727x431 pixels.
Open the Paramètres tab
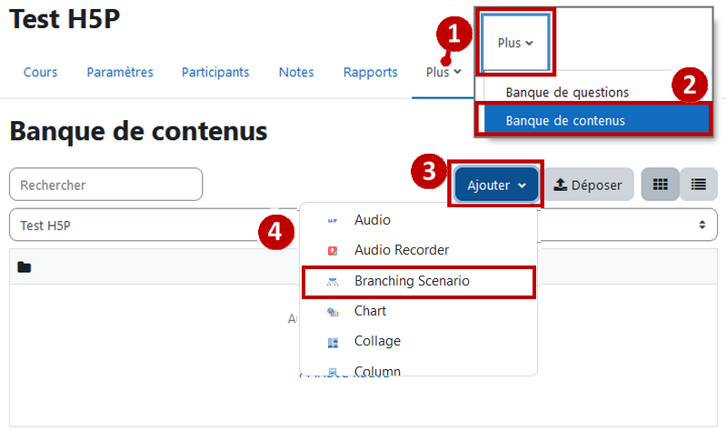(120, 72)
